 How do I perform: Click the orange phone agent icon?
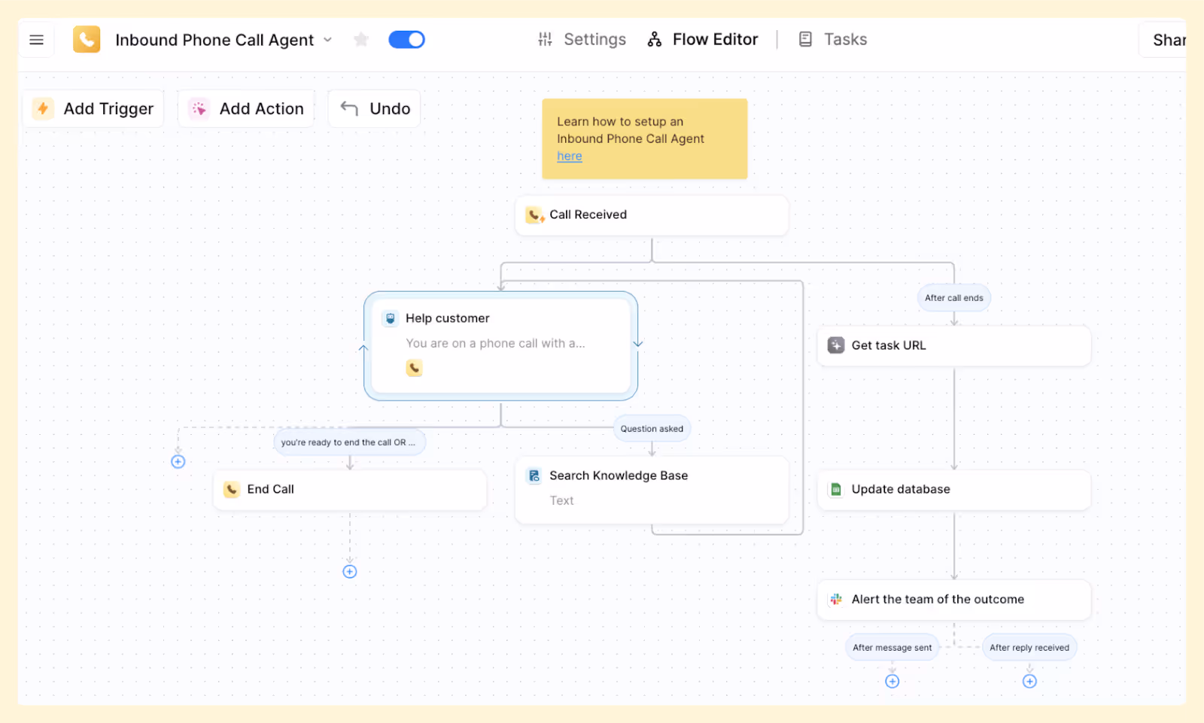87,39
